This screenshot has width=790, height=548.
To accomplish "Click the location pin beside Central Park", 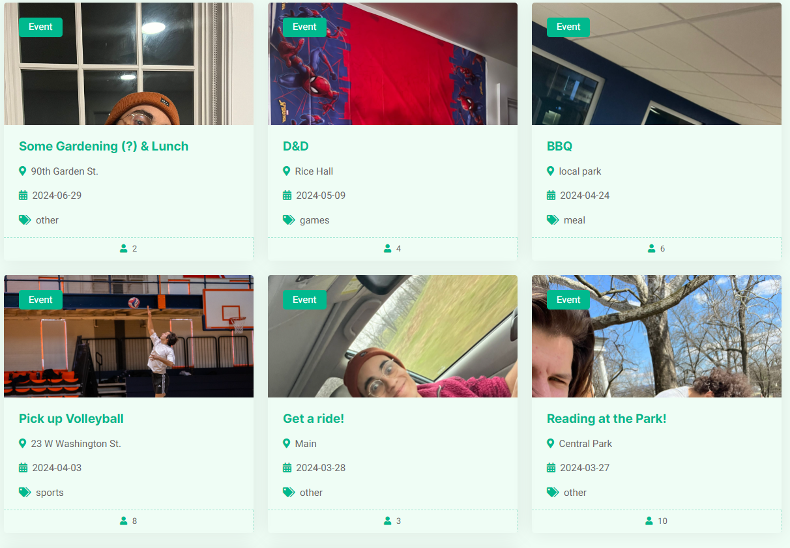I will [x=550, y=444].
